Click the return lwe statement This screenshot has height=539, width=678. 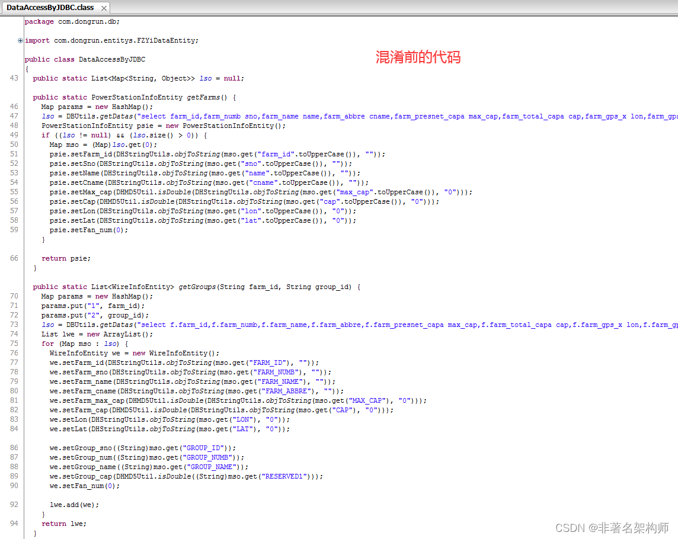(x=64, y=524)
